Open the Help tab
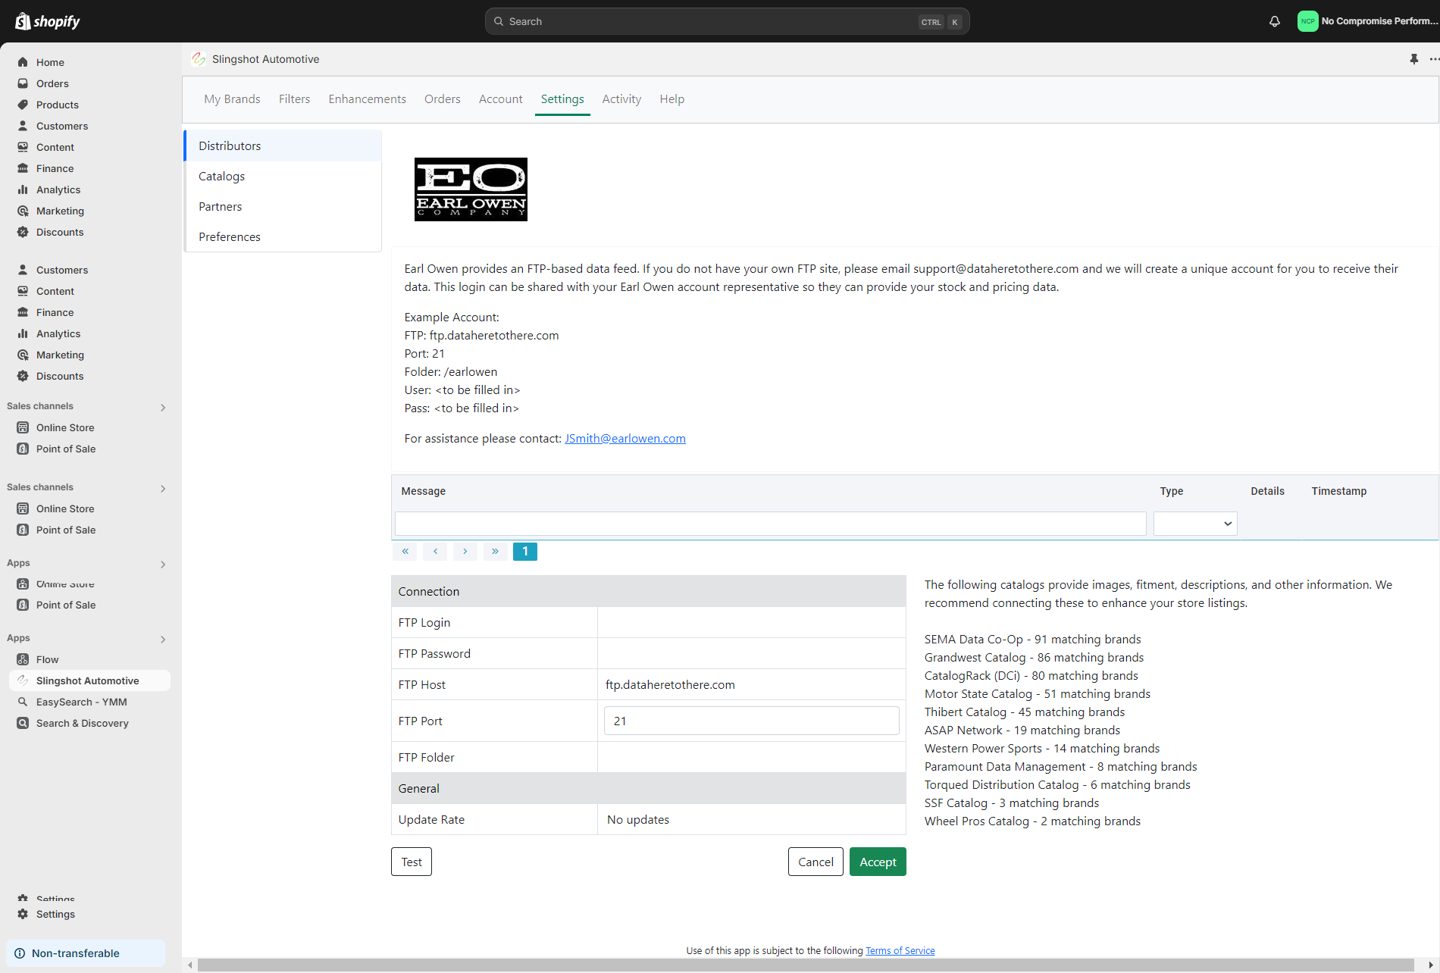The width and height of the screenshot is (1440, 973). point(672,99)
